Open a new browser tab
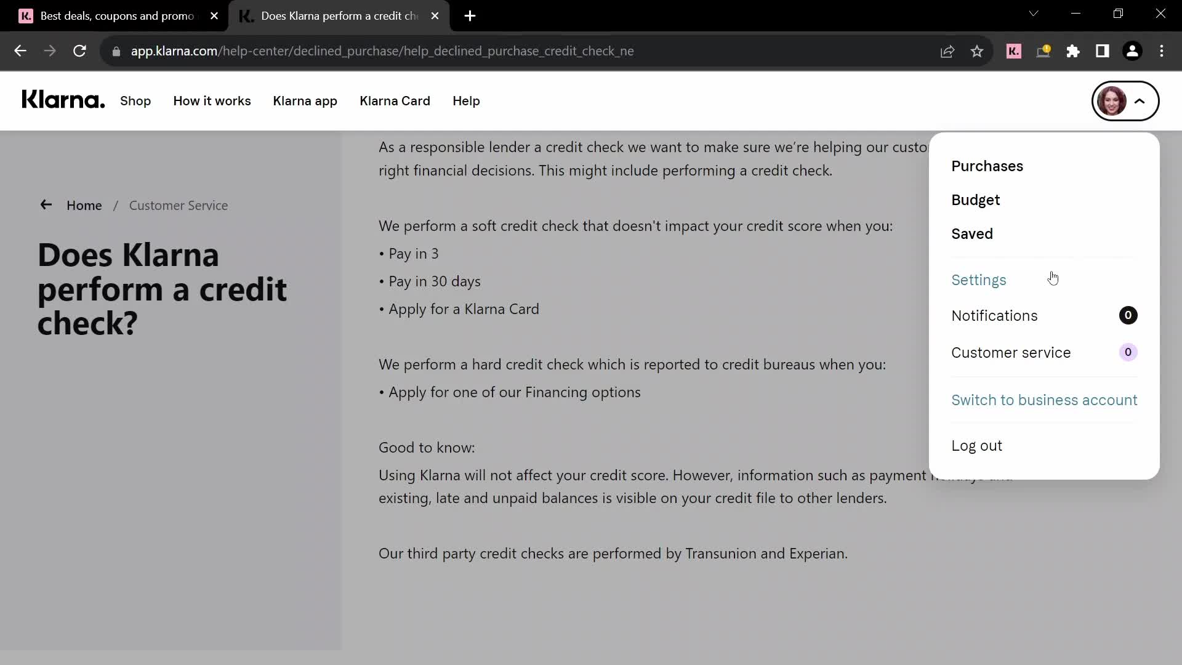Screen dimensions: 1182x665 pyautogui.click(x=470, y=16)
